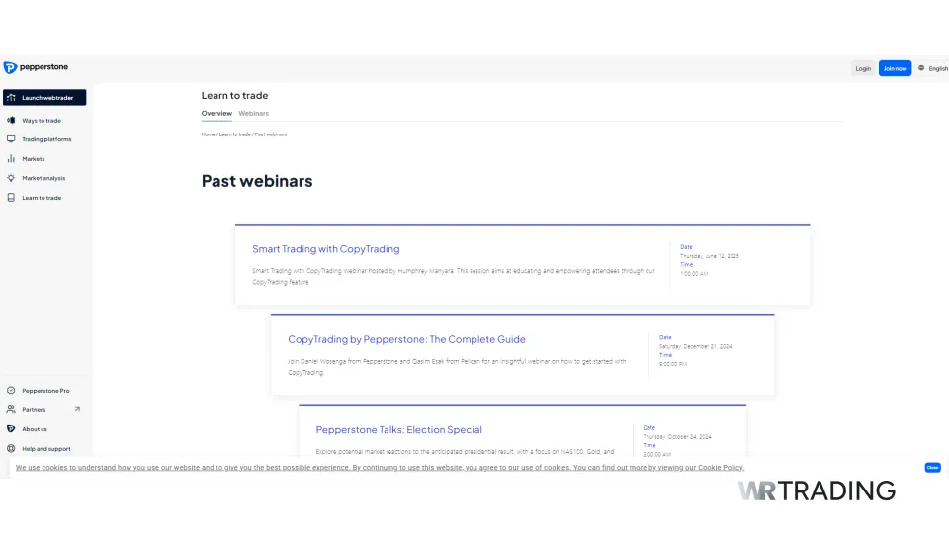This screenshot has width=949, height=534.
Task: Open Smart Trading with CopyTrading webinar
Action: pos(326,249)
